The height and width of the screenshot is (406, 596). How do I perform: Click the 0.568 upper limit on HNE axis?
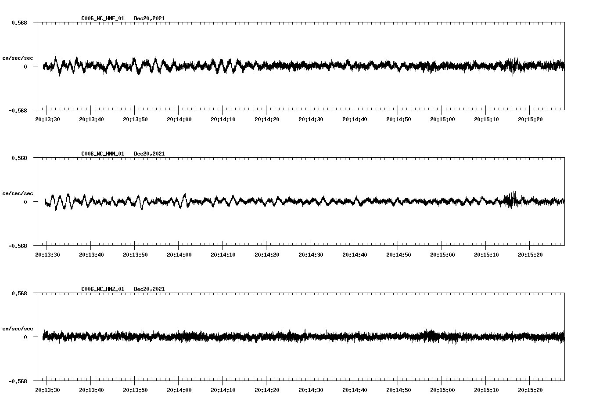coord(19,22)
